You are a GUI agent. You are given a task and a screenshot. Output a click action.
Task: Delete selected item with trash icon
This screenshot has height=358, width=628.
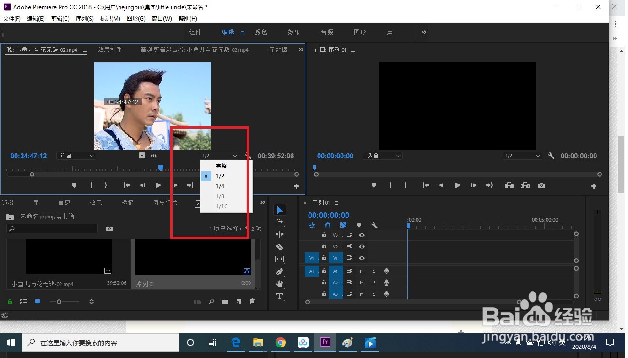pos(252,302)
